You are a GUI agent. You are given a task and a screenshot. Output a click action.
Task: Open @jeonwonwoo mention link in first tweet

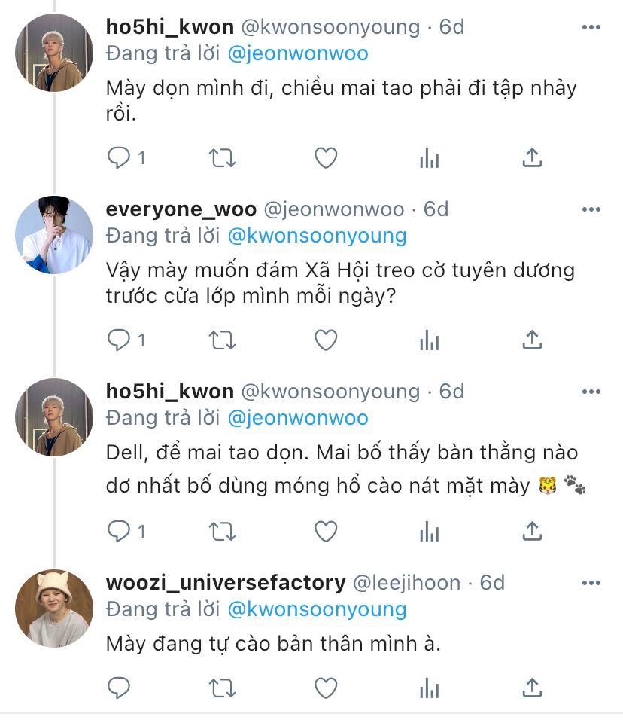click(x=297, y=54)
